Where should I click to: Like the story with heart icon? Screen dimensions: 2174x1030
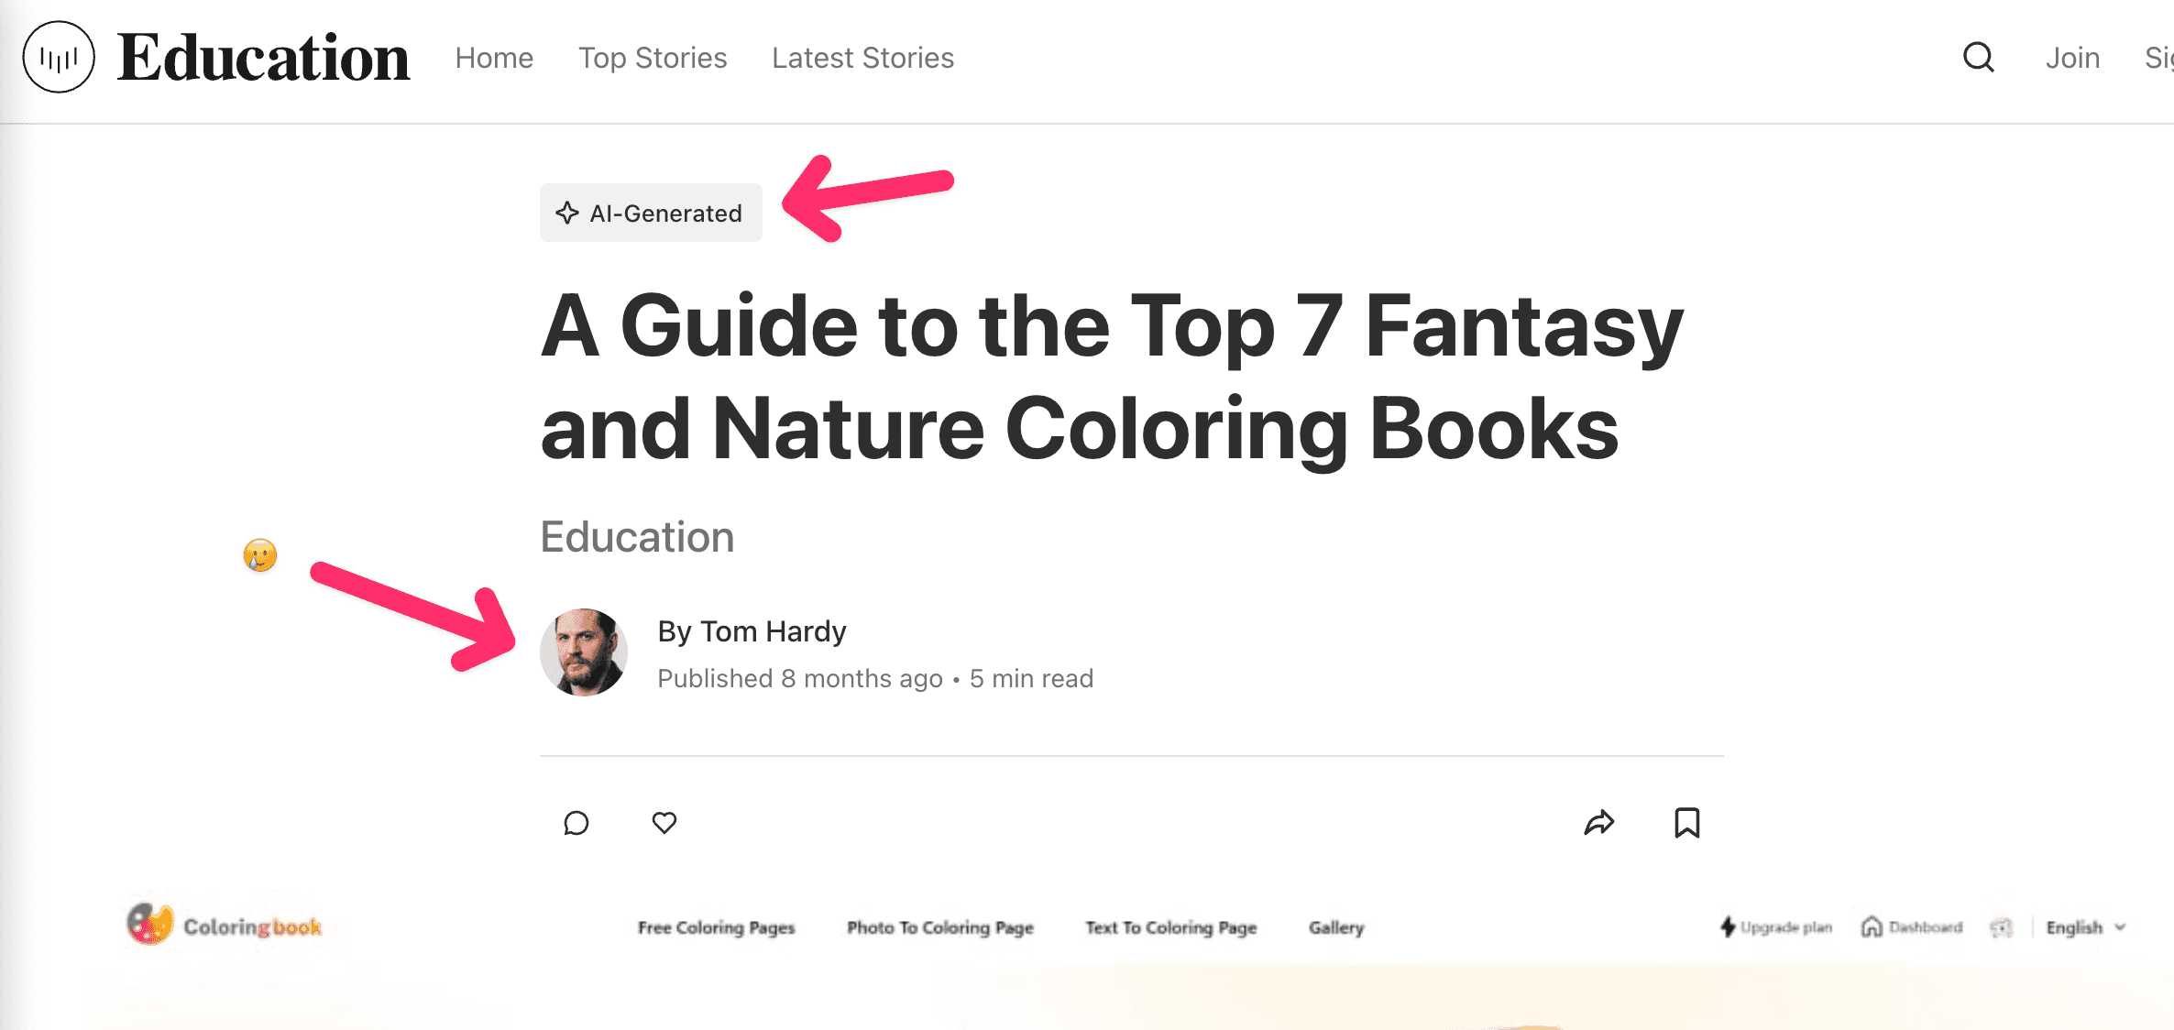coord(664,823)
